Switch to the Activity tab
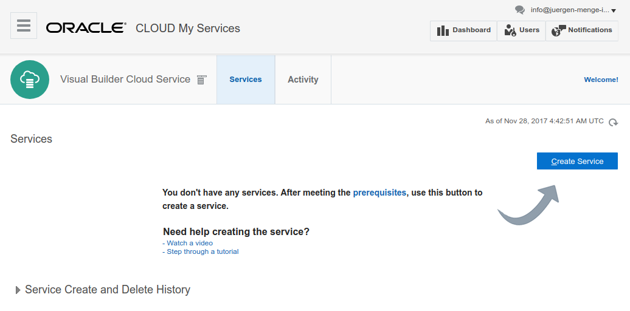This screenshot has height=311, width=630. point(303,80)
